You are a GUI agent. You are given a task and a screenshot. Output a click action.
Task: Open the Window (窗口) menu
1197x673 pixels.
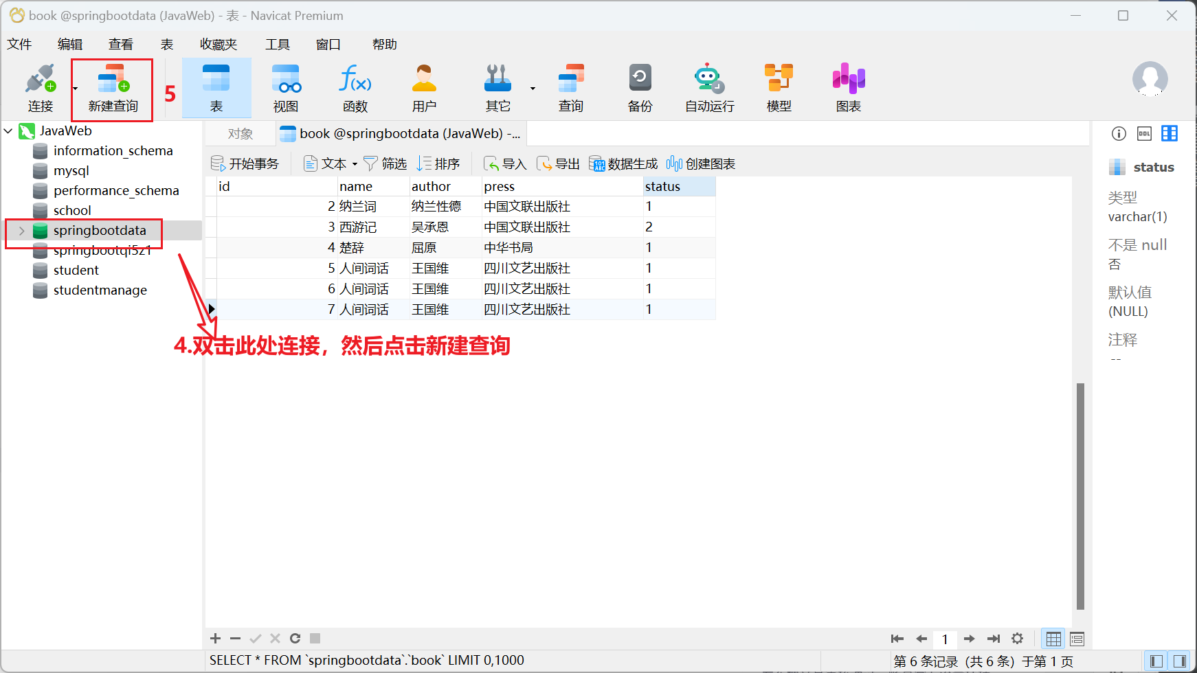(328, 45)
